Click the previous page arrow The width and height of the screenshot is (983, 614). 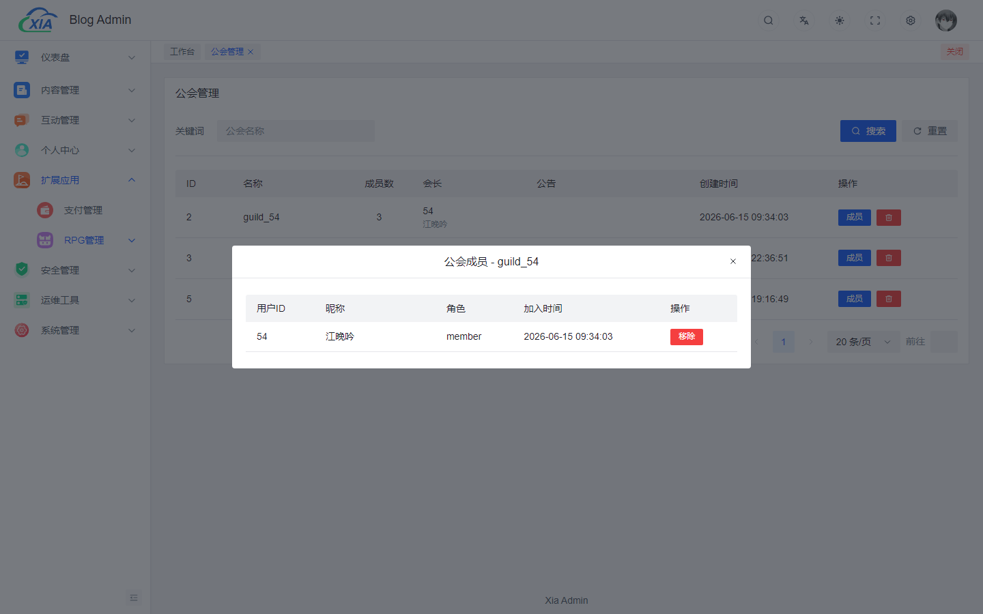[x=756, y=342]
